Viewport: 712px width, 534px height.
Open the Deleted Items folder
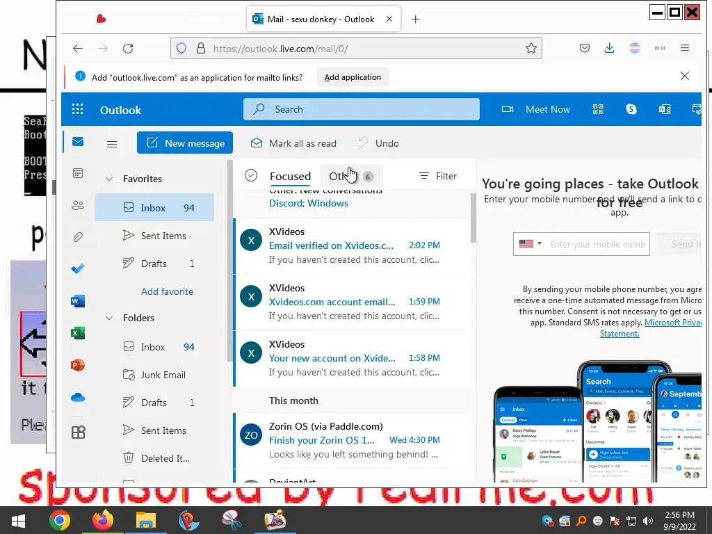click(x=154, y=458)
